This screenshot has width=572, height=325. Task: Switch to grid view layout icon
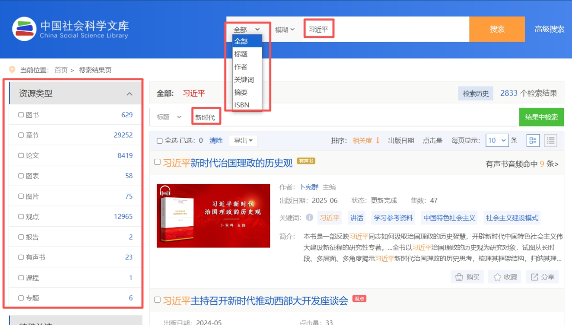(x=533, y=140)
